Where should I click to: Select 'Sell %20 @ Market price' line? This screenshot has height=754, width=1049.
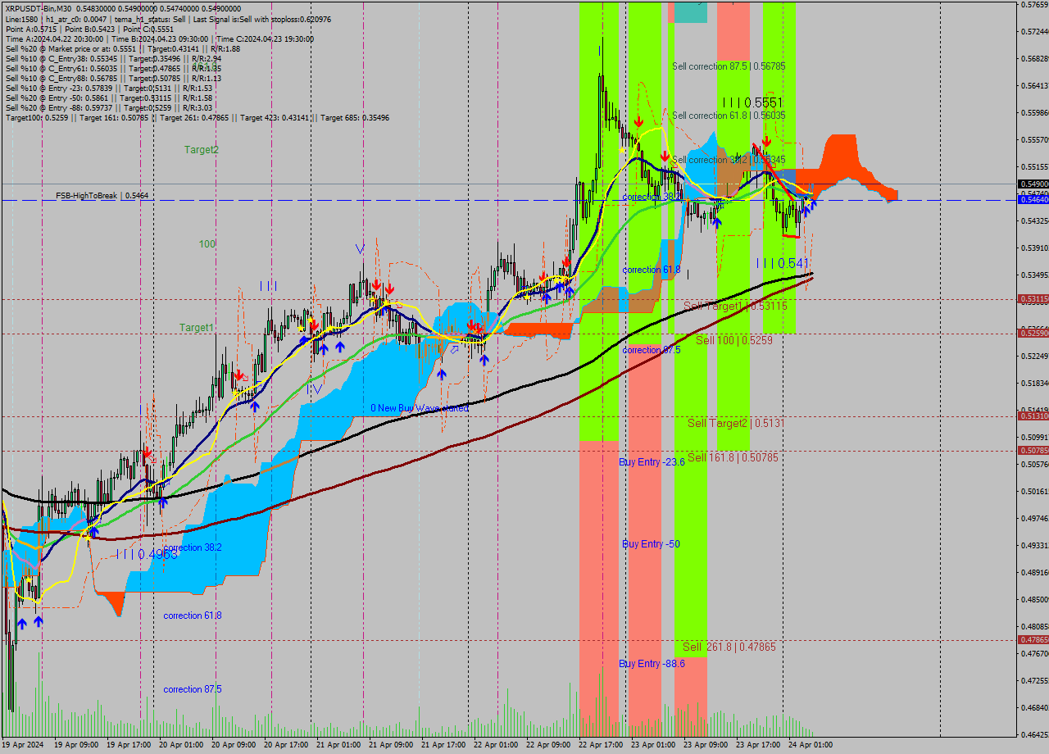click(123, 48)
